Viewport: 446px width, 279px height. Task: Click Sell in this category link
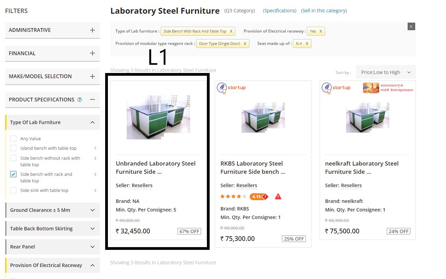[324, 11]
